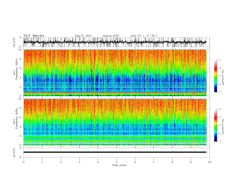Click the ch.1 color scale bar
This screenshot has width=236, height=182.
(x=216, y=76)
